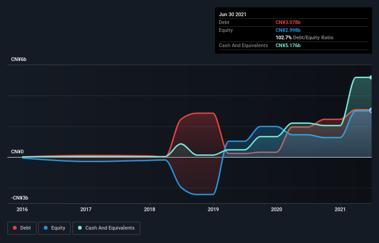Click the CN¥0 y-axis label

pyautogui.click(x=18, y=152)
